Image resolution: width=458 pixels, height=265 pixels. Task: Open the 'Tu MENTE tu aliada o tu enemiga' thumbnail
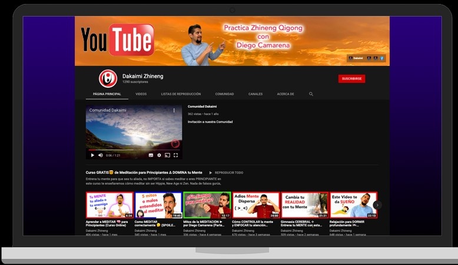pos(109,205)
